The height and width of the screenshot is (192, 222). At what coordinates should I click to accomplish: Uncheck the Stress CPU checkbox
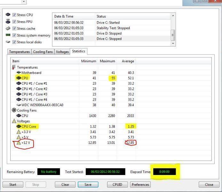pyautogui.click(x=14, y=15)
